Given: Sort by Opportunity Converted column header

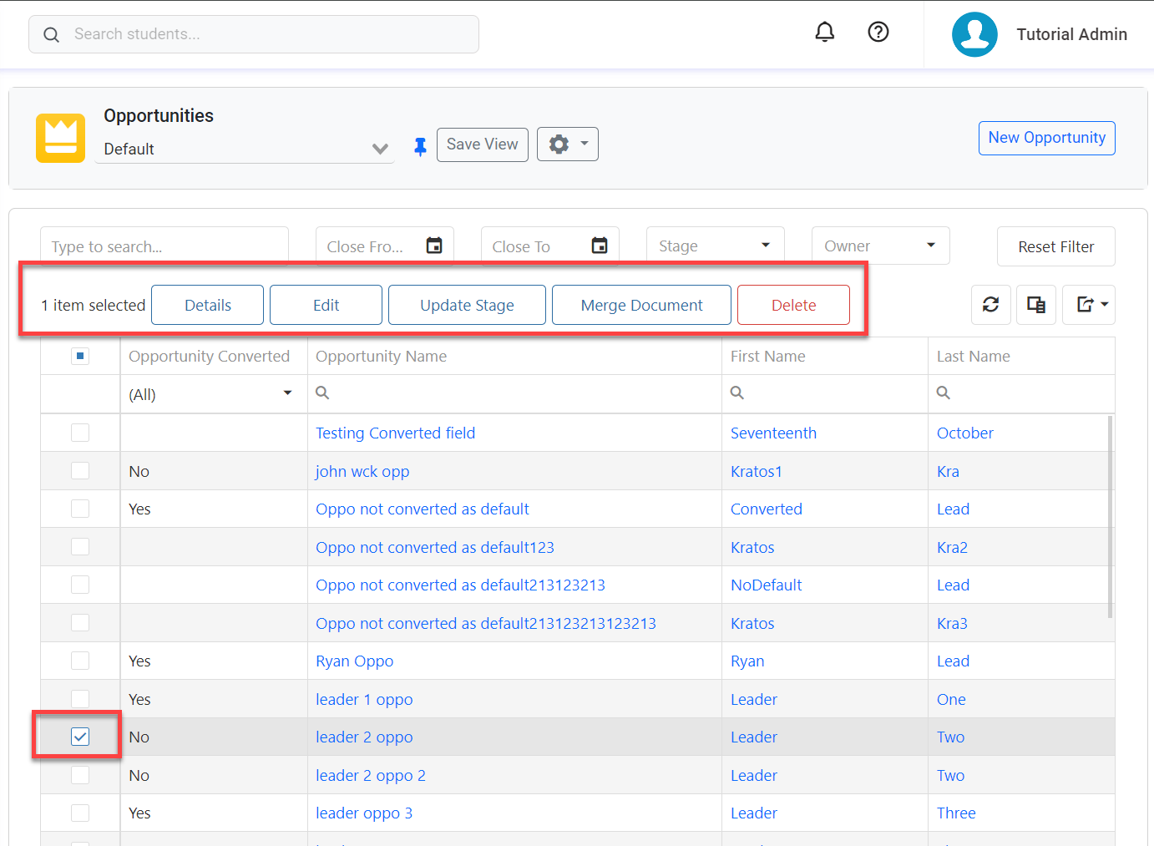Looking at the screenshot, I should pyautogui.click(x=209, y=356).
